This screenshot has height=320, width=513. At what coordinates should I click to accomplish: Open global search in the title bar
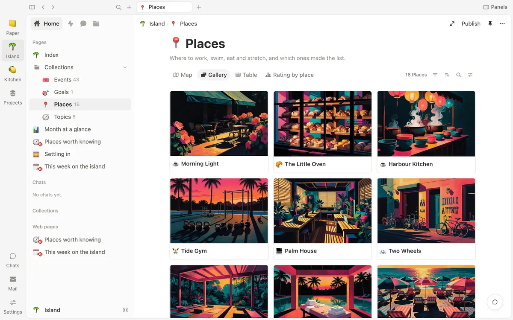(x=119, y=7)
